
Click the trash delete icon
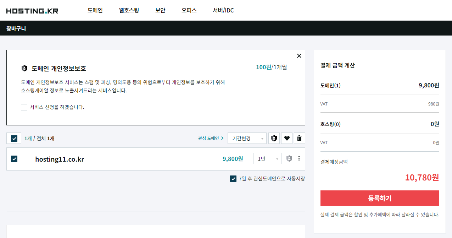coord(299,139)
